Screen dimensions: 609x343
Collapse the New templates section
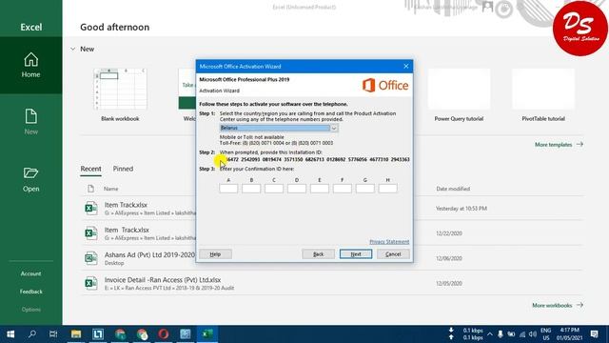click(x=72, y=49)
